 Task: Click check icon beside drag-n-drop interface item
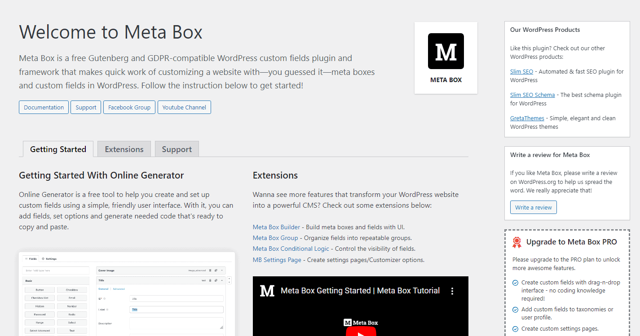click(x=515, y=283)
